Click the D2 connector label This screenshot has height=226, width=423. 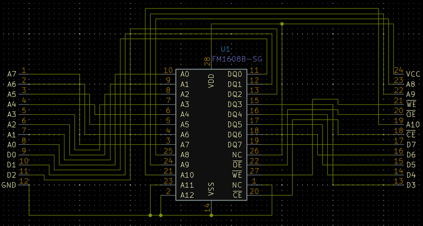12,175
